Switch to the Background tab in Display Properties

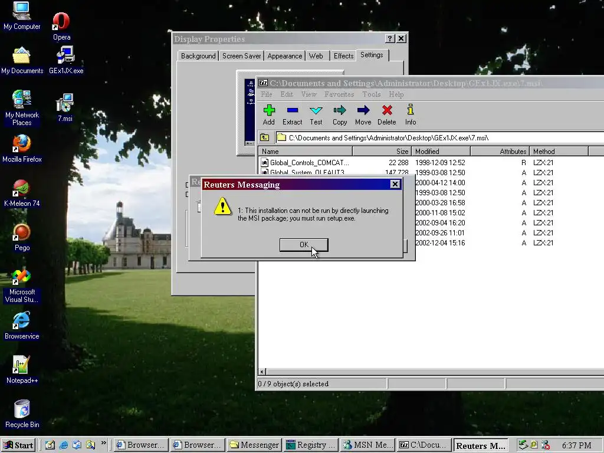pyautogui.click(x=198, y=56)
